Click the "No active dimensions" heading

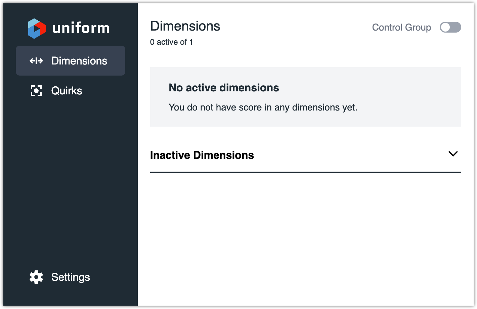[224, 88]
